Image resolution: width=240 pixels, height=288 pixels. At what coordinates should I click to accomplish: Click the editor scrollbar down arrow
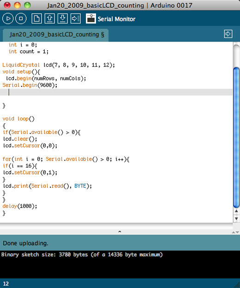tap(236, 219)
